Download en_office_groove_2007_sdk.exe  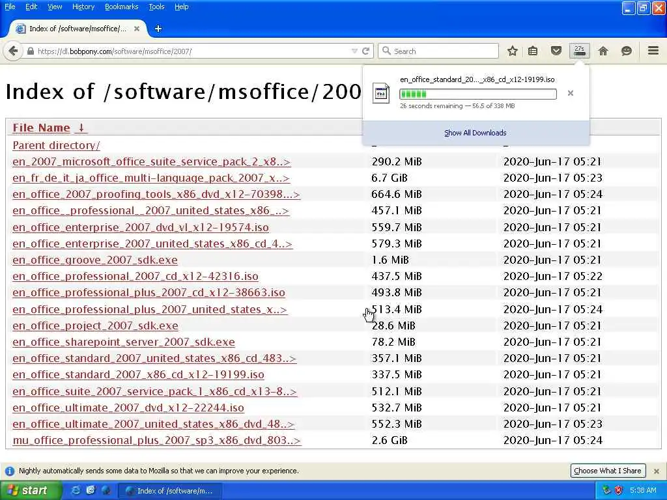95,260
